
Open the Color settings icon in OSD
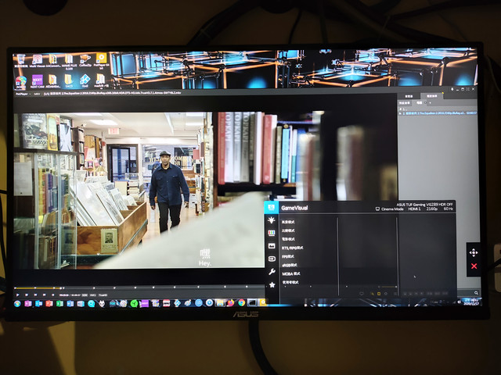pyautogui.click(x=272, y=233)
